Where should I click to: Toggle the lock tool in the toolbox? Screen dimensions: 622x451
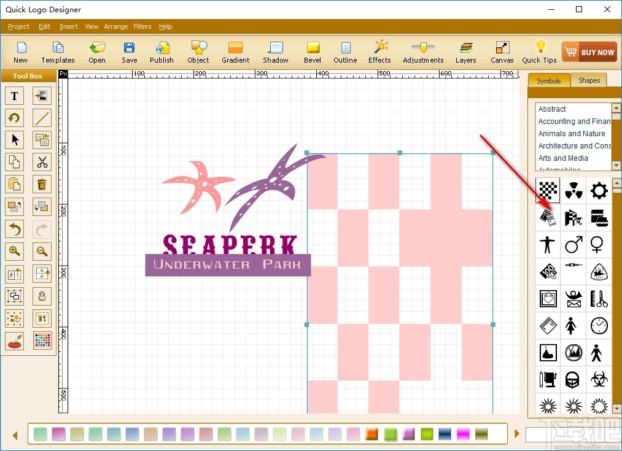click(x=42, y=296)
